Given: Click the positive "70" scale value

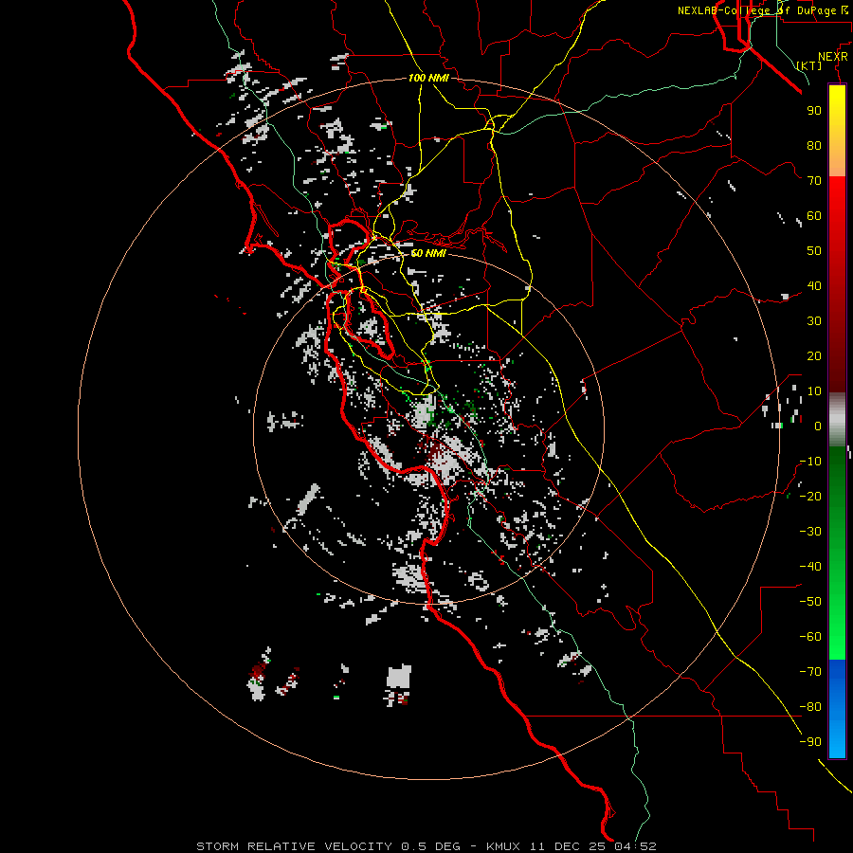Looking at the screenshot, I should click(x=814, y=181).
